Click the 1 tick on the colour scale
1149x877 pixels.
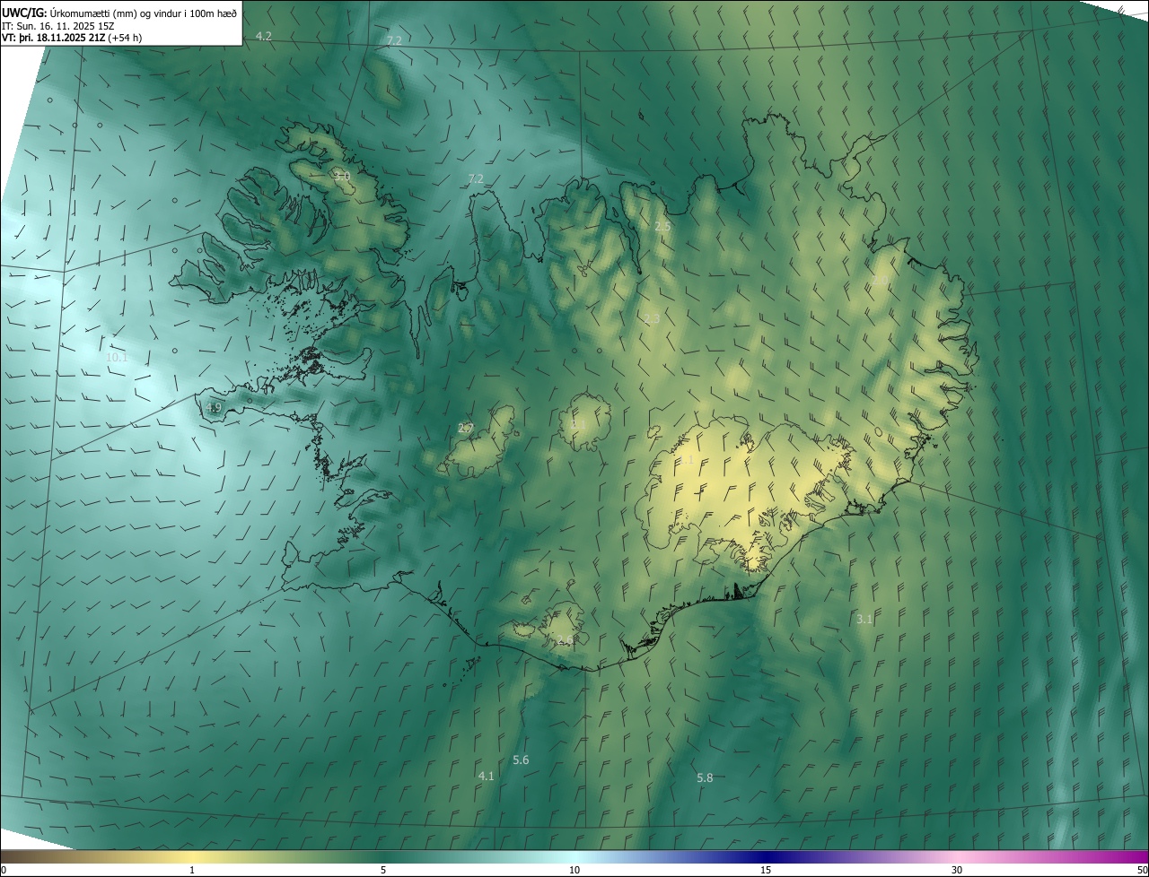pyautogui.click(x=192, y=870)
